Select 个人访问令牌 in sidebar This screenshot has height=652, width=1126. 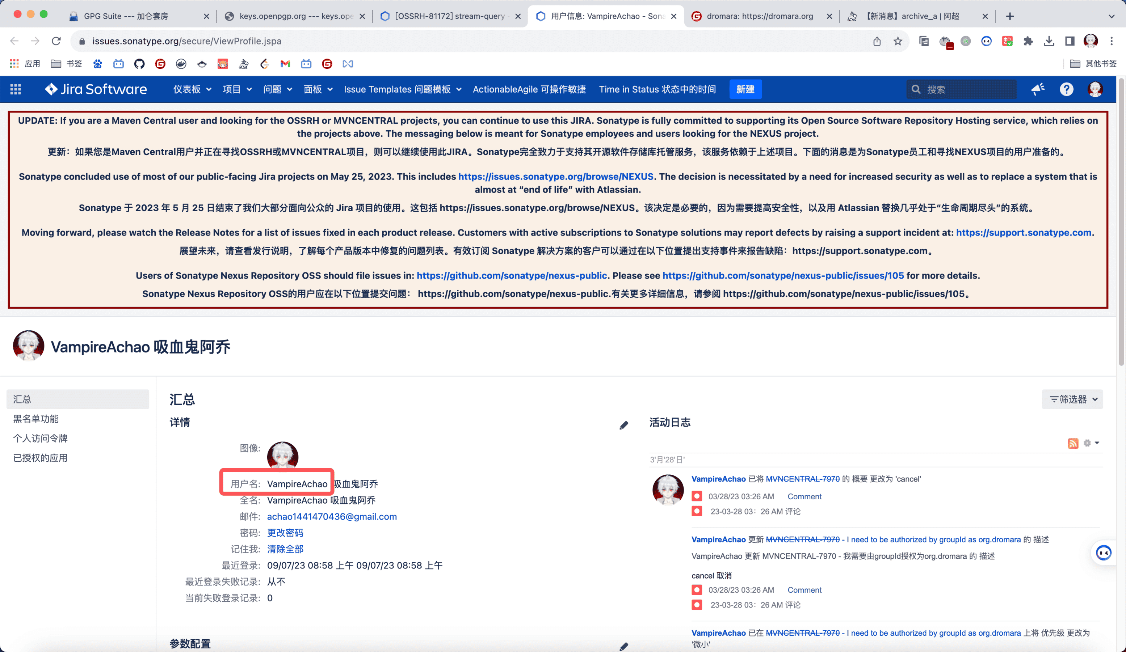point(40,438)
